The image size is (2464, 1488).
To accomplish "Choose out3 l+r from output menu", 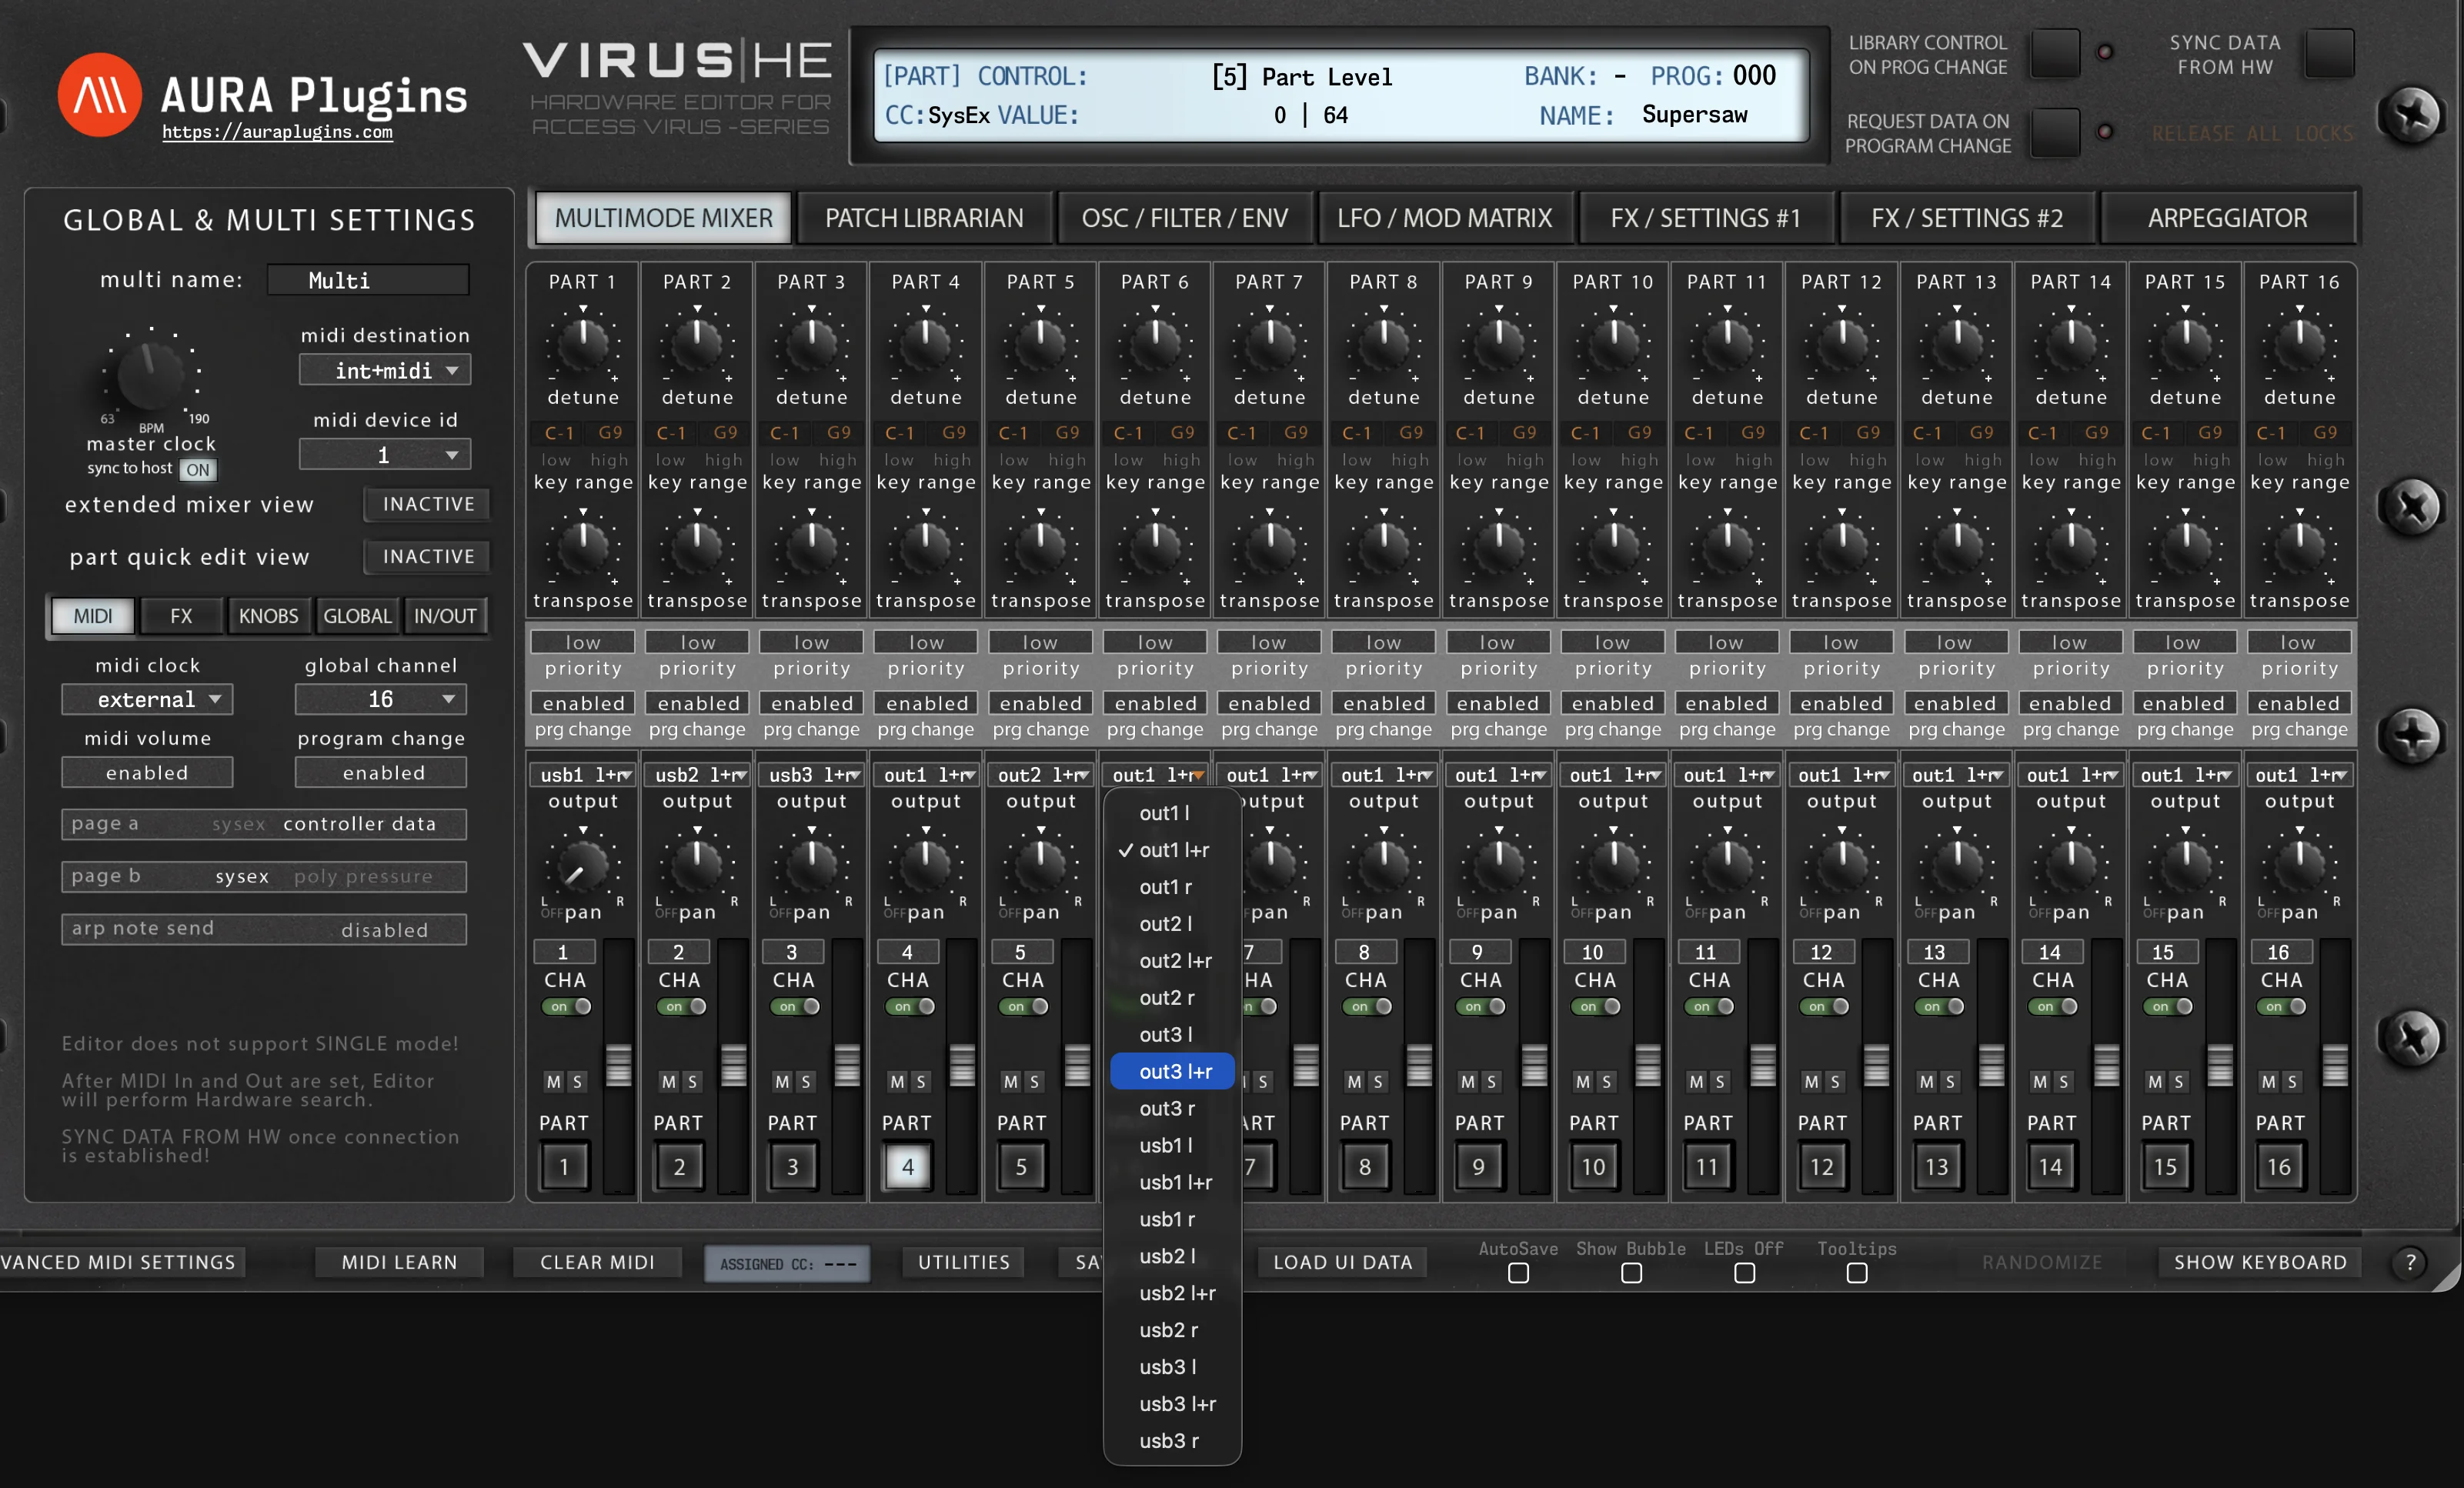I will (x=1172, y=1071).
